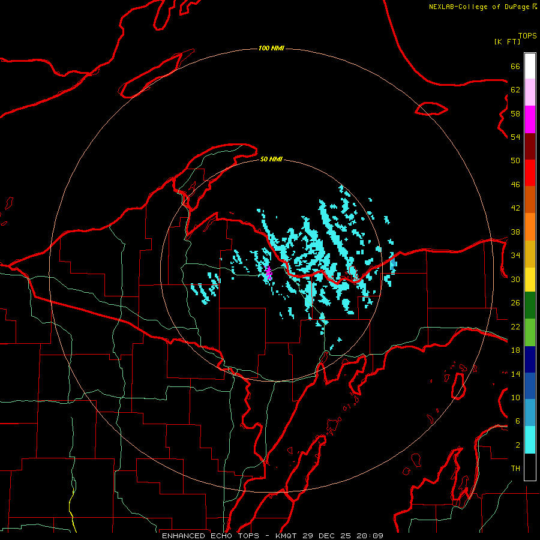Click the legend value "58"
The width and height of the screenshot is (540, 540).
515,113
